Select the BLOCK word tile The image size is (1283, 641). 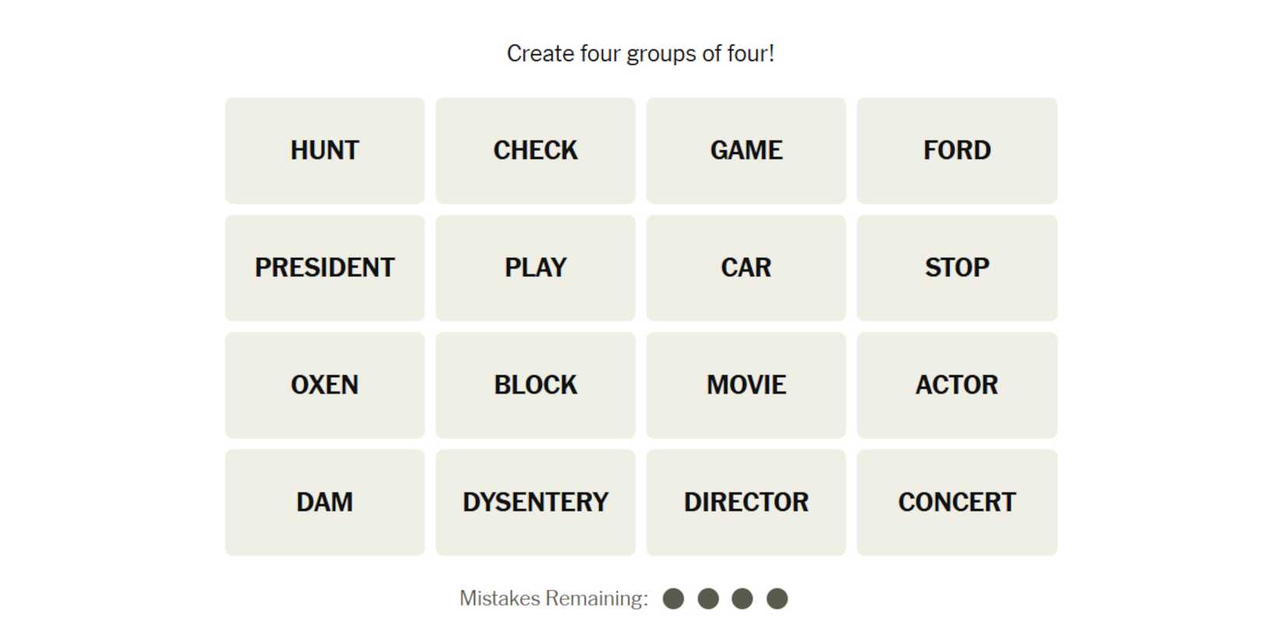click(535, 385)
